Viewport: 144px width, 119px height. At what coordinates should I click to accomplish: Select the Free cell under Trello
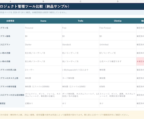[80, 28]
